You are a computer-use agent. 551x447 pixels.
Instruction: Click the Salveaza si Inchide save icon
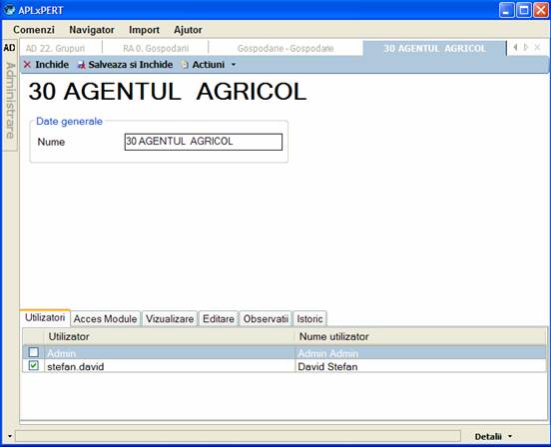coord(82,65)
